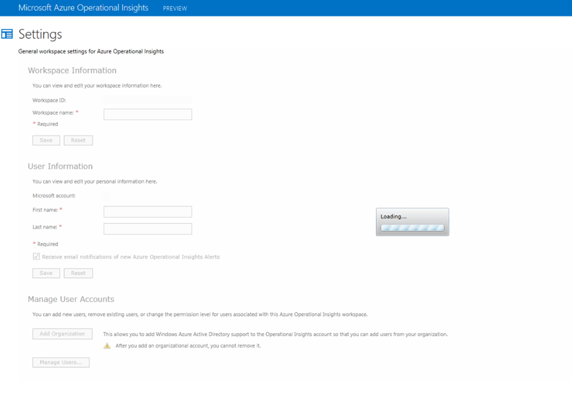Toggle the Receive email notifications checkbox
Image resolution: width=572 pixels, height=395 pixels.
37,257
